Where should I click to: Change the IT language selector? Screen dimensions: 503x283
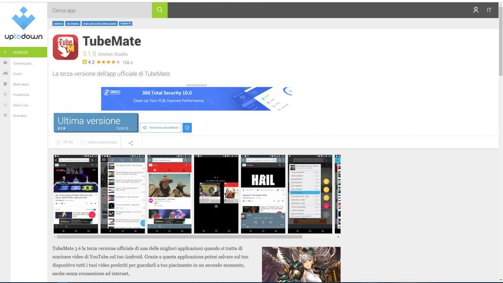pos(489,10)
